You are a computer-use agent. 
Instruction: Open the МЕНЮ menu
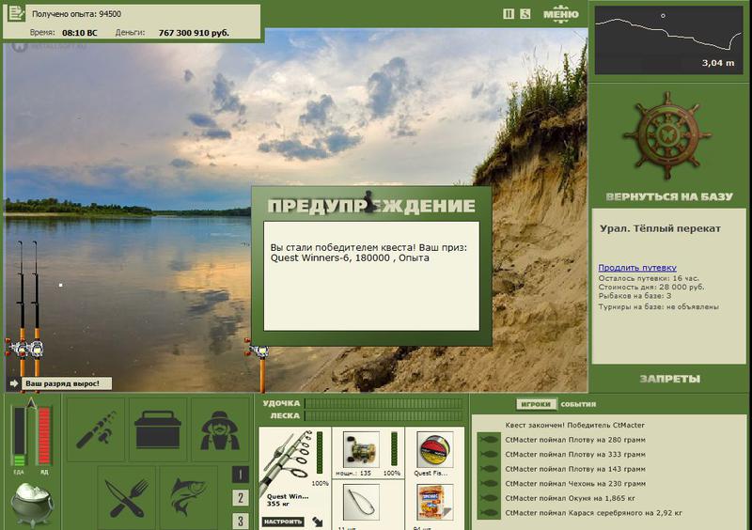[560, 14]
